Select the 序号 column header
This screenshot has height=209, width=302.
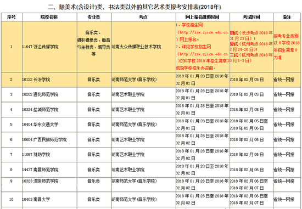(12, 17)
